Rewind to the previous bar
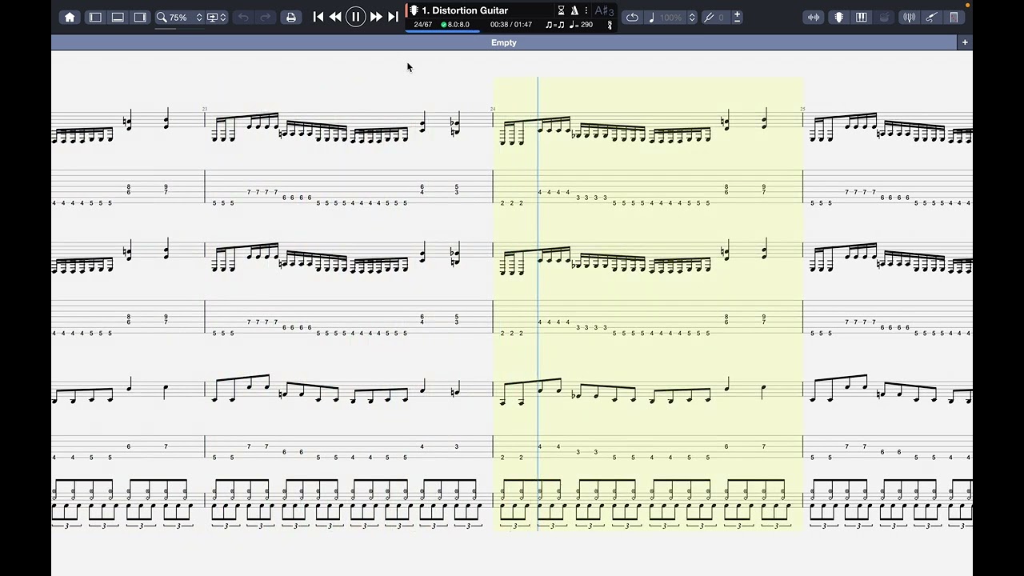This screenshot has height=576, width=1024. (336, 17)
